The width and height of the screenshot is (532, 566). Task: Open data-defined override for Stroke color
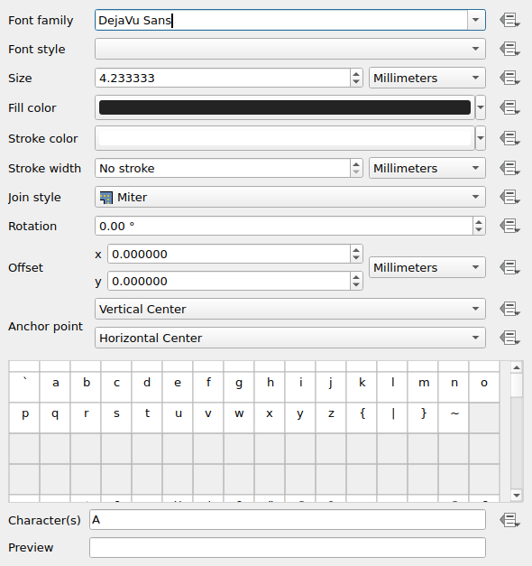pyautogui.click(x=509, y=138)
